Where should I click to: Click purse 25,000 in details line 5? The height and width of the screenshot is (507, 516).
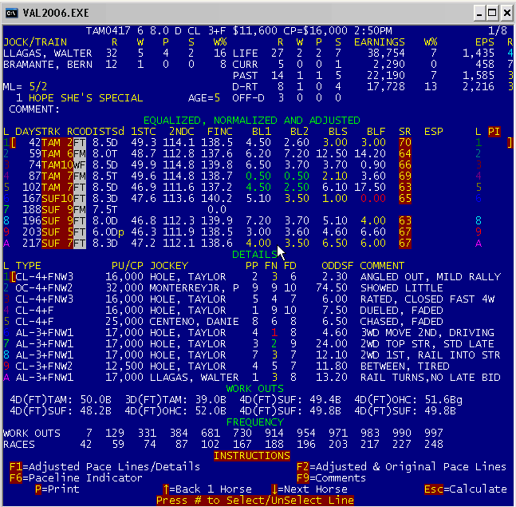click(x=124, y=322)
